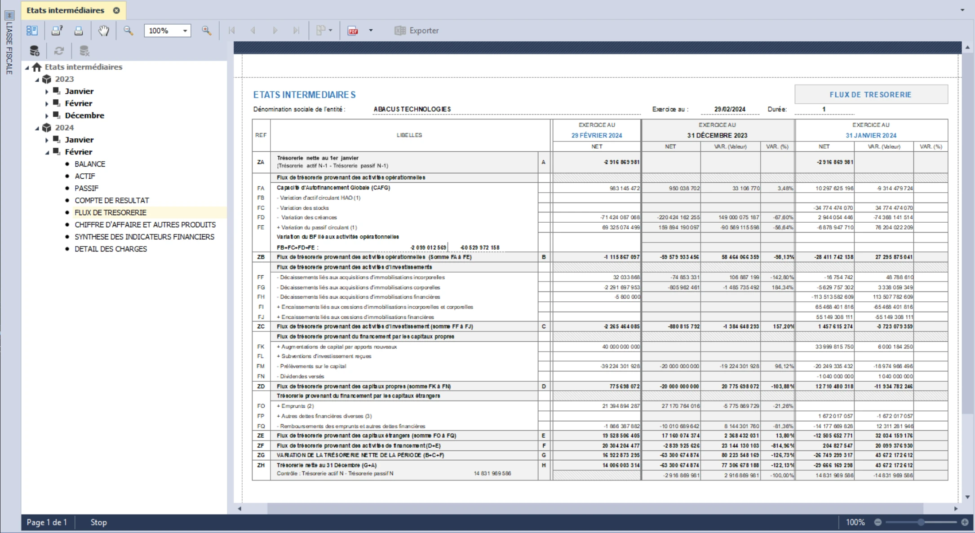975x533 pixels.
Task: Collapse the 2024 tree node
Action: pyautogui.click(x=37, y=128)
